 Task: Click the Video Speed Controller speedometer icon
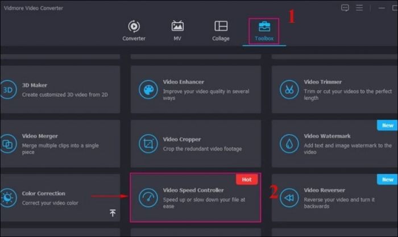click(148, 197)
